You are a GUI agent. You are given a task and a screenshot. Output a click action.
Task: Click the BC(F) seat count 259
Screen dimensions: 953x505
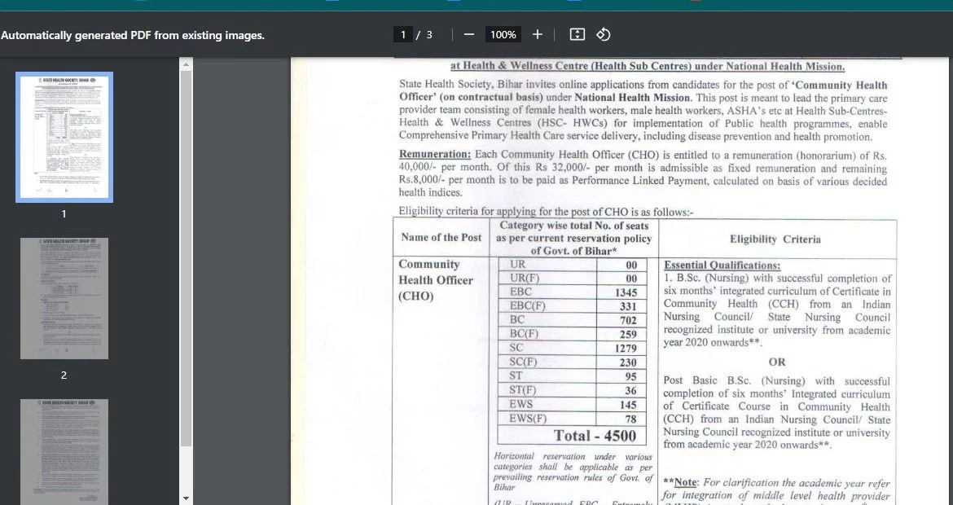pos(628,334)
